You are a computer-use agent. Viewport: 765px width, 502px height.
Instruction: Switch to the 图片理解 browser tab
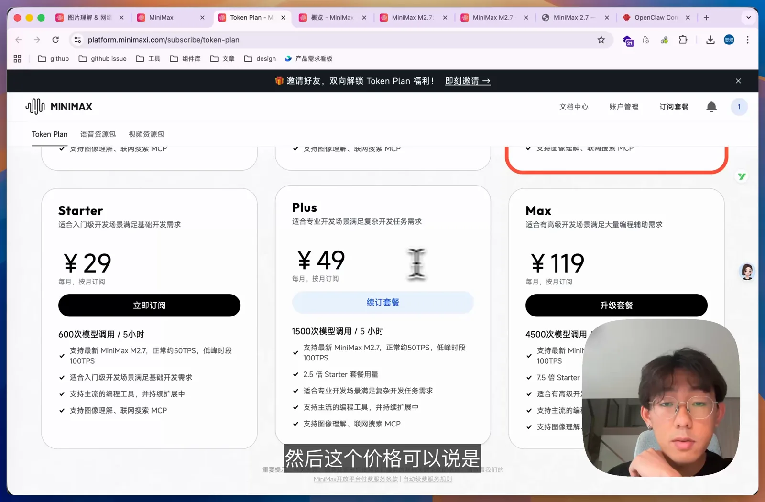(x=89, y=18)
